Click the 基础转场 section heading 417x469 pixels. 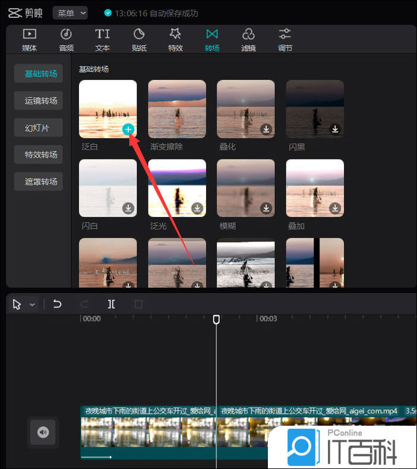[x=94, y=69]
